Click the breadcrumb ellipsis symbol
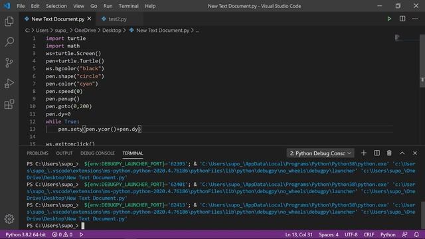 (x=197, y=31)
